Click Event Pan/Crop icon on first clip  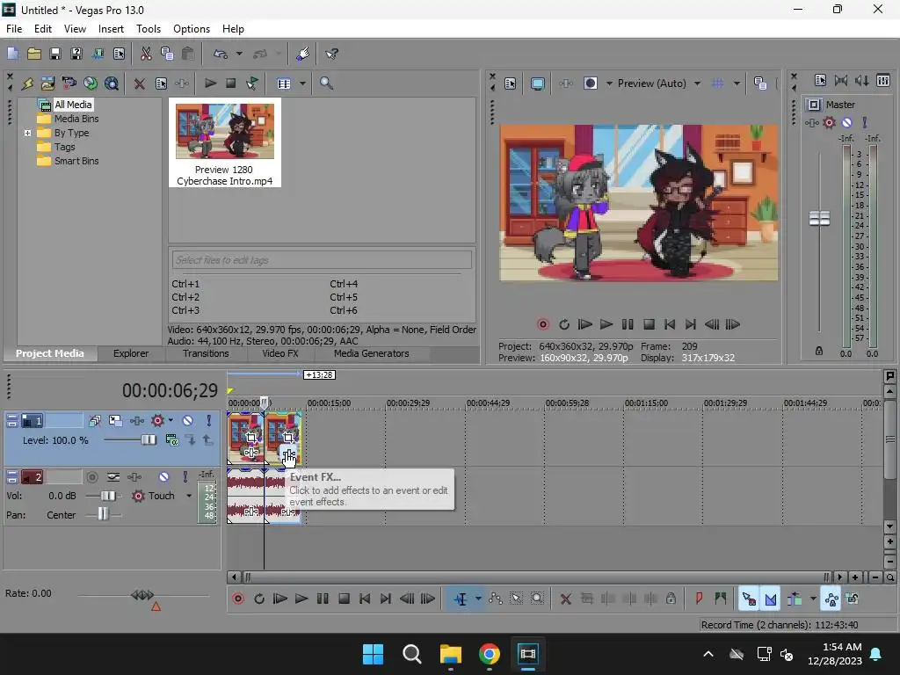pyautogui.click(x=250, y=438)
